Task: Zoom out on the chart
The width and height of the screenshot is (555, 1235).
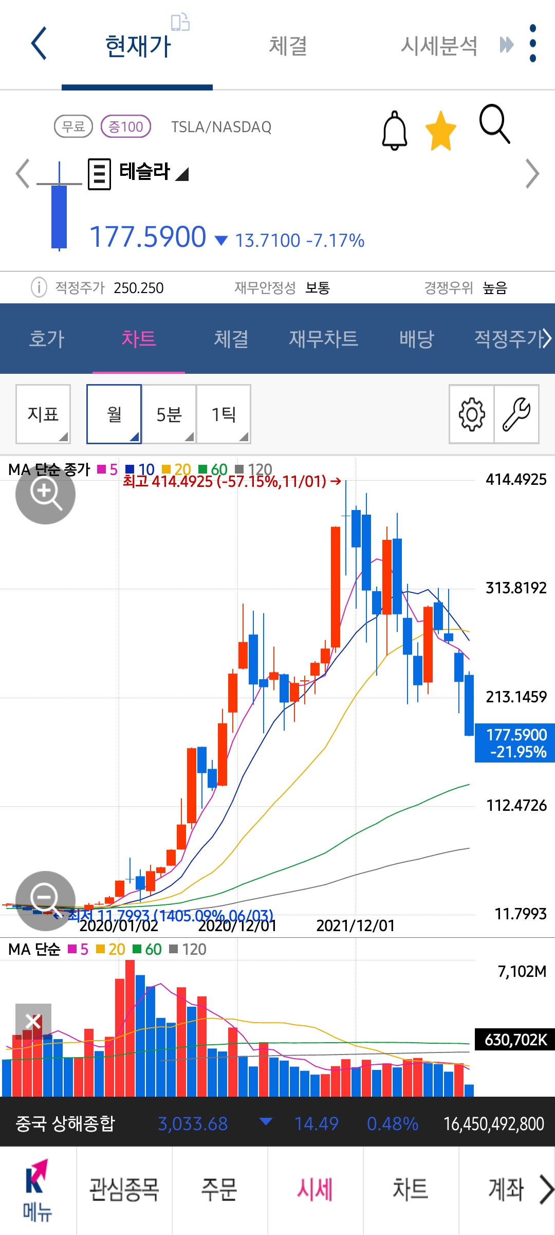Action: pyautogui.click(x=45, y=901)
